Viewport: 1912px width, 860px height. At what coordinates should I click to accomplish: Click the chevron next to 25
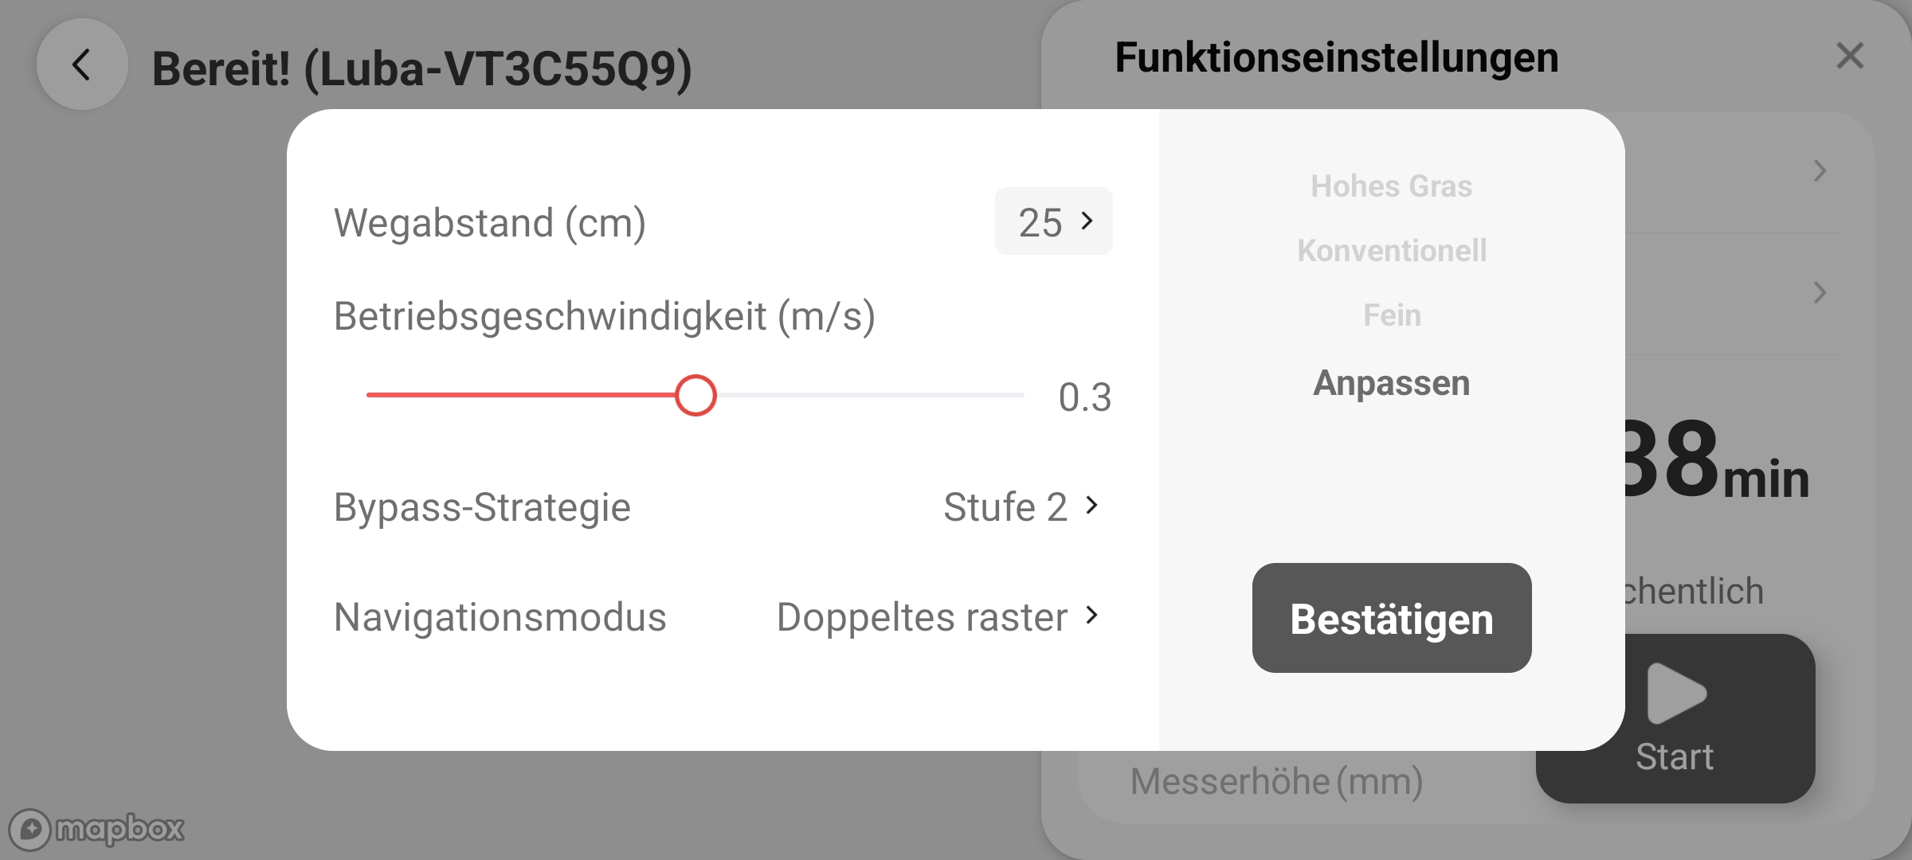click(x=1087, y=221)
